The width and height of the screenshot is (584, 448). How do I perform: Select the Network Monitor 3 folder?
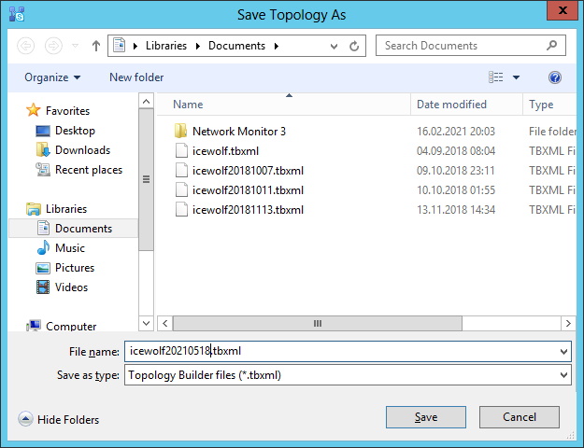(239, 132)
